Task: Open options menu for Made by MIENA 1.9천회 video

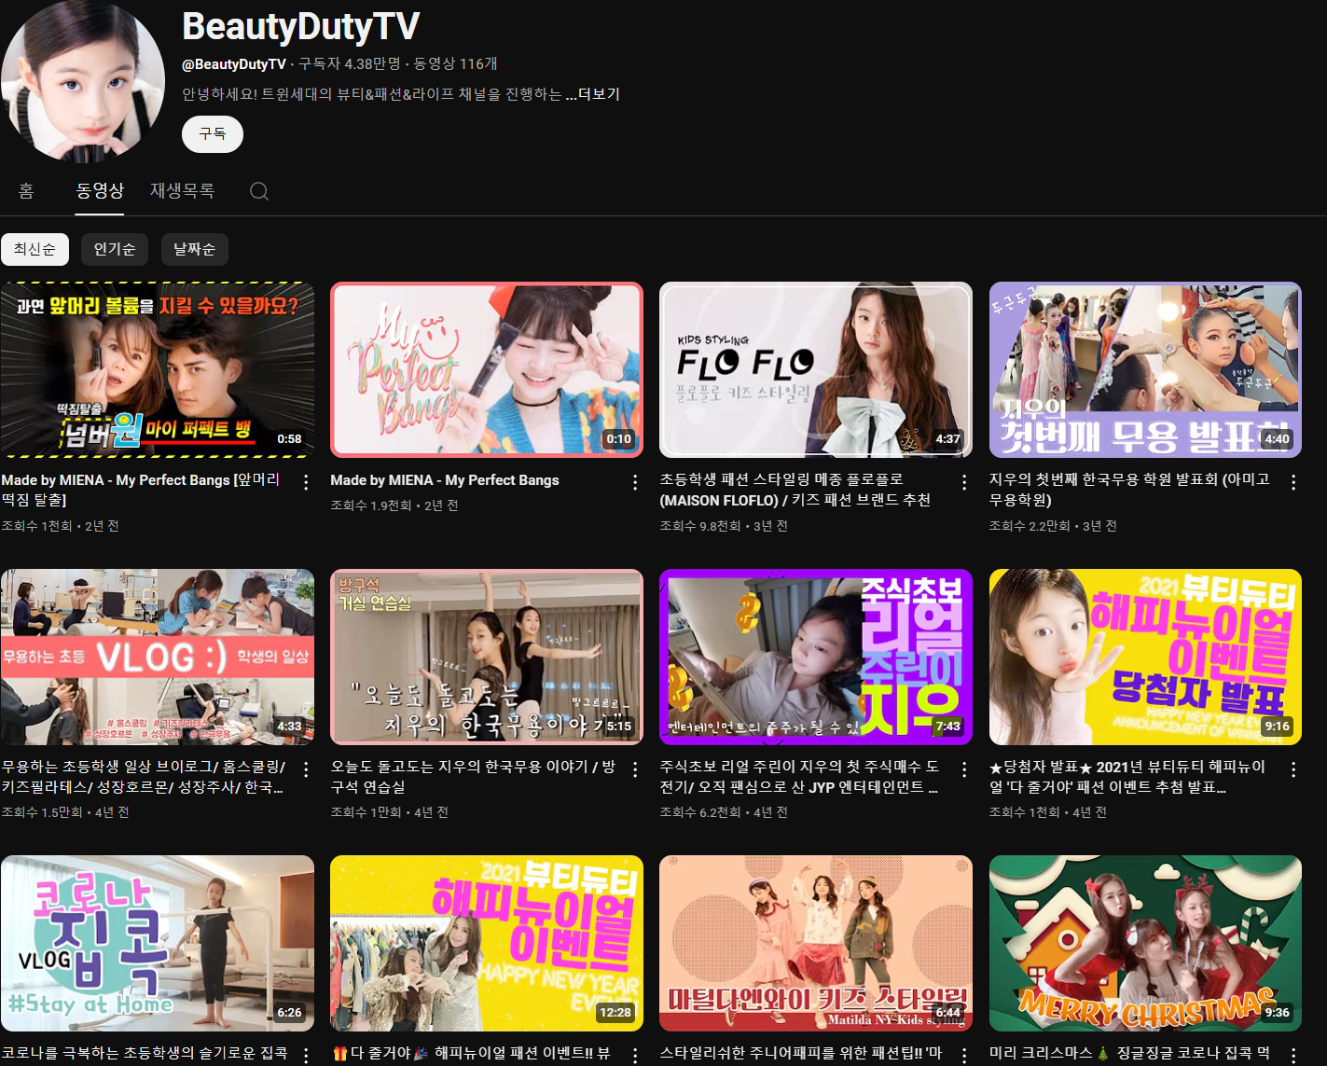Action: [635, 481]
